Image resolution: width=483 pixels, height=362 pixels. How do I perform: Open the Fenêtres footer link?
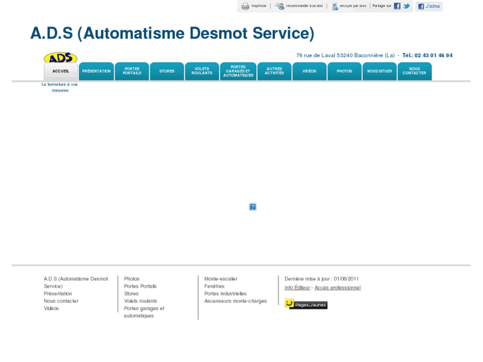pos(215,286)
